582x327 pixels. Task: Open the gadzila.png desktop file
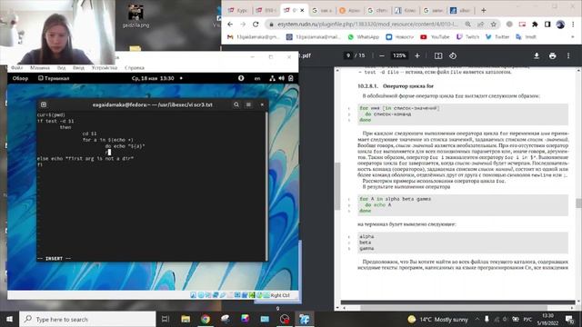pyautogui.click(x=135, y=16)
